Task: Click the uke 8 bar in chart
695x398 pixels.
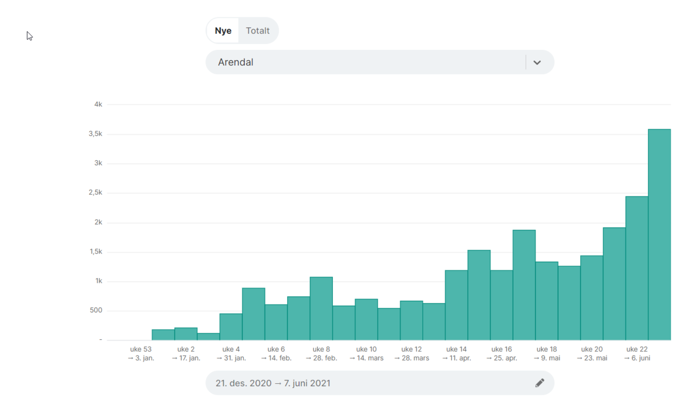Action: [321, 308]
